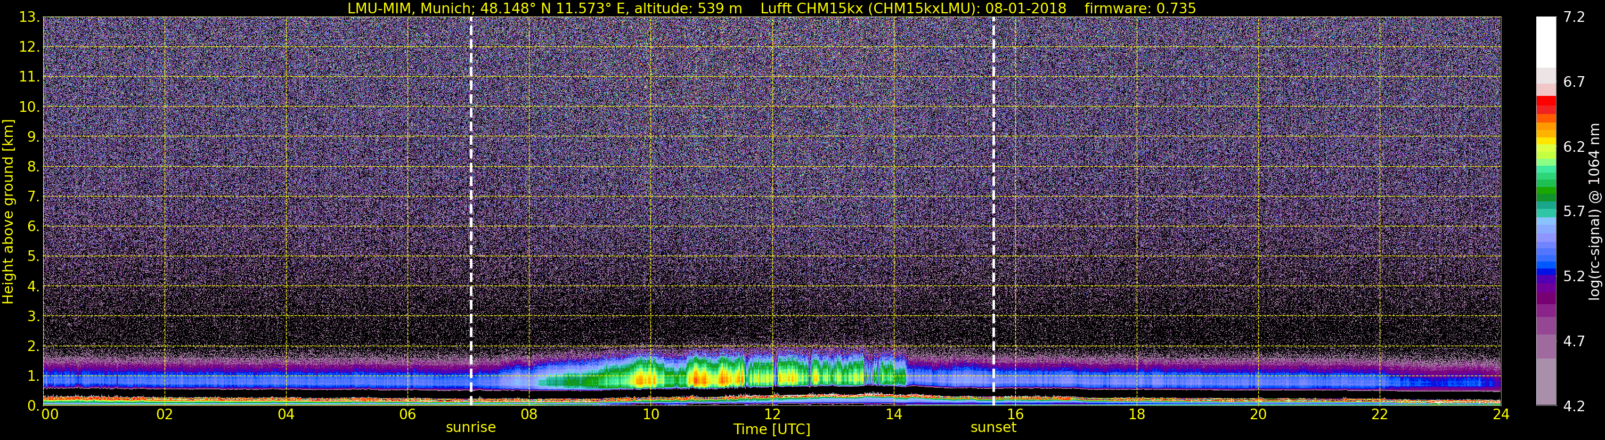The height and width of the screenshot is (440, 1605).
Task: Click the 7.2 value on the colorbar
Action: pos(1574,18)
